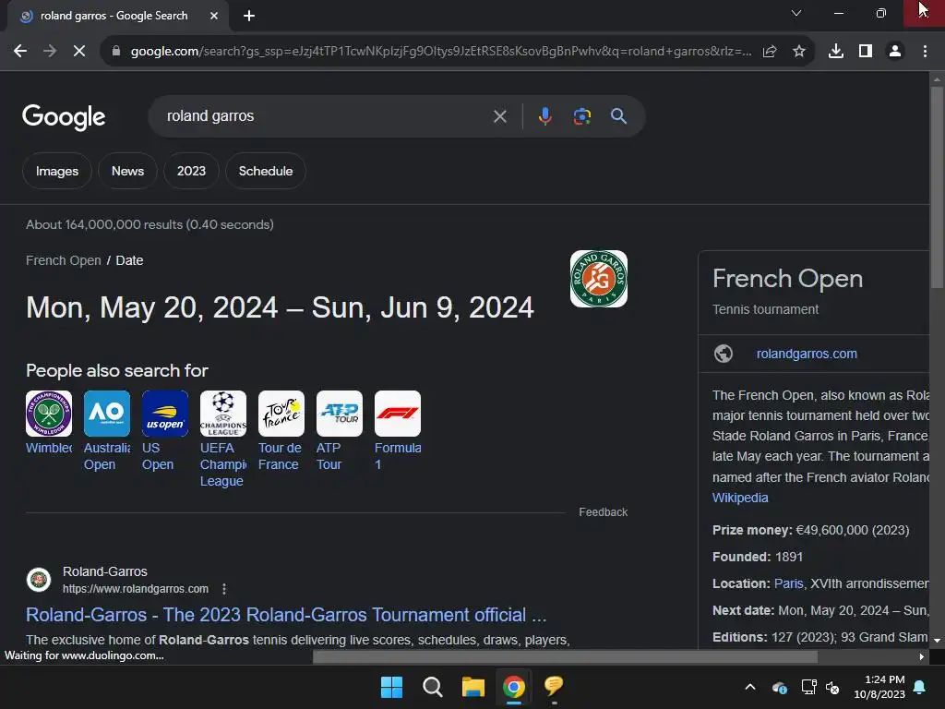Open the US Open logo tile

pos(165,414)
